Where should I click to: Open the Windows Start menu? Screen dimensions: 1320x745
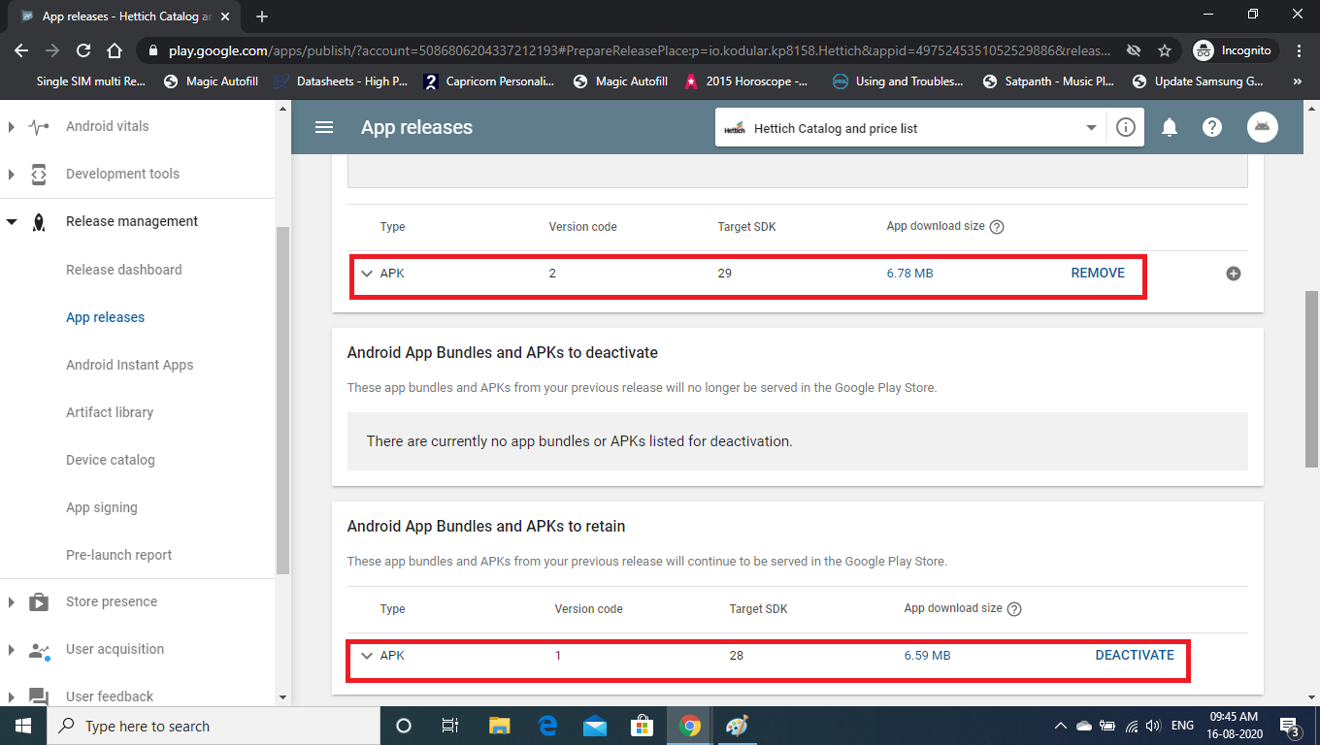click(x=23, y=726)
